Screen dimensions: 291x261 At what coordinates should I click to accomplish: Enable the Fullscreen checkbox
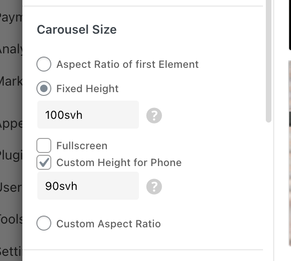(44, 146)
